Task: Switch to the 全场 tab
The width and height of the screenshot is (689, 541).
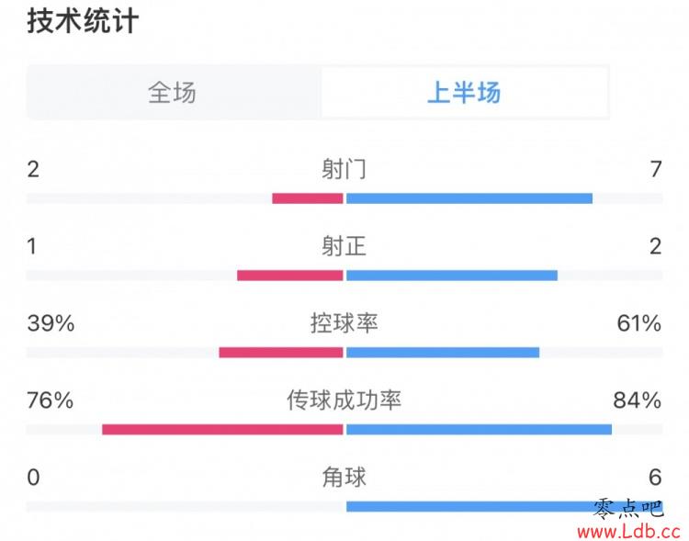Action: 173,92
